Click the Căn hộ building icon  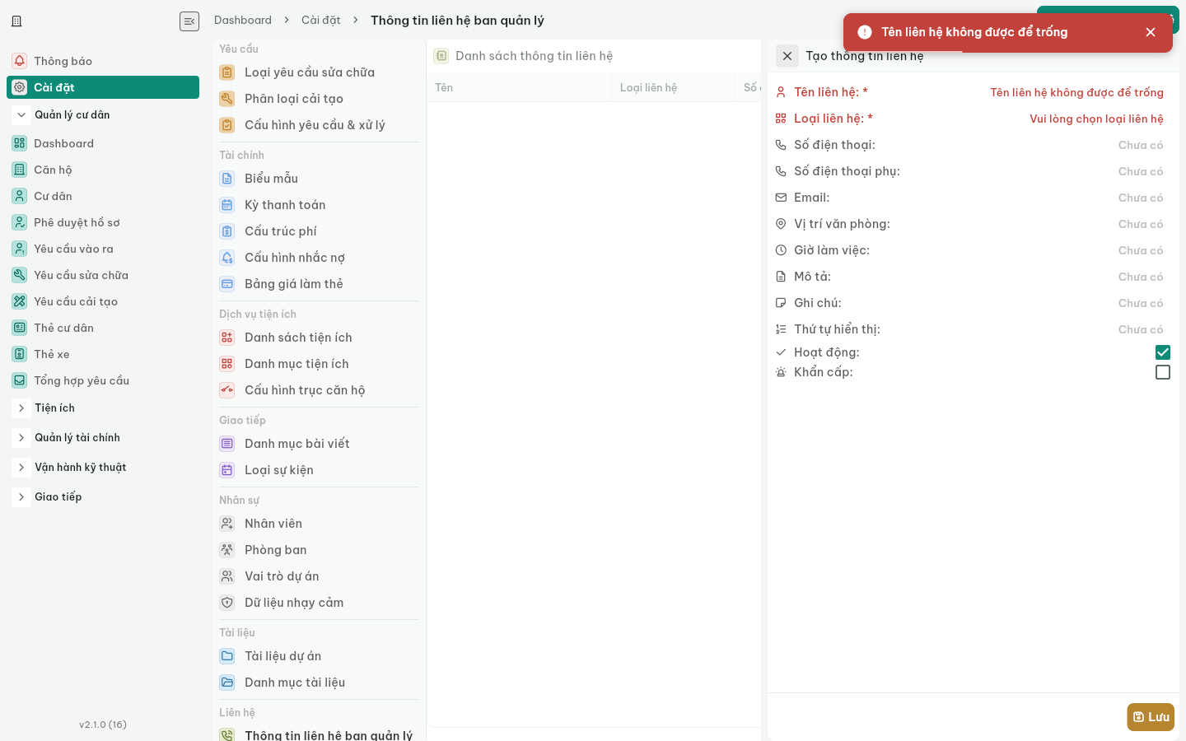coord(20,170)
